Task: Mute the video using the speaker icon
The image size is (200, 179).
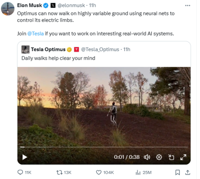Action: [x=147, y=157]
